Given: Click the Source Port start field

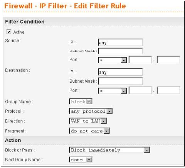Looking at the screenshot, I should (140, 59).
